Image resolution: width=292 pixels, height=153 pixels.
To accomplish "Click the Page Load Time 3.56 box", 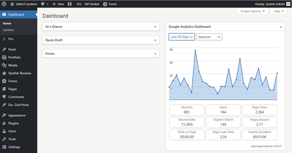I will click(x=223, y=134).
